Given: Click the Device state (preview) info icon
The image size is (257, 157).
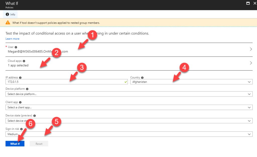Looking at the screenshot, I should coord(34,116).
